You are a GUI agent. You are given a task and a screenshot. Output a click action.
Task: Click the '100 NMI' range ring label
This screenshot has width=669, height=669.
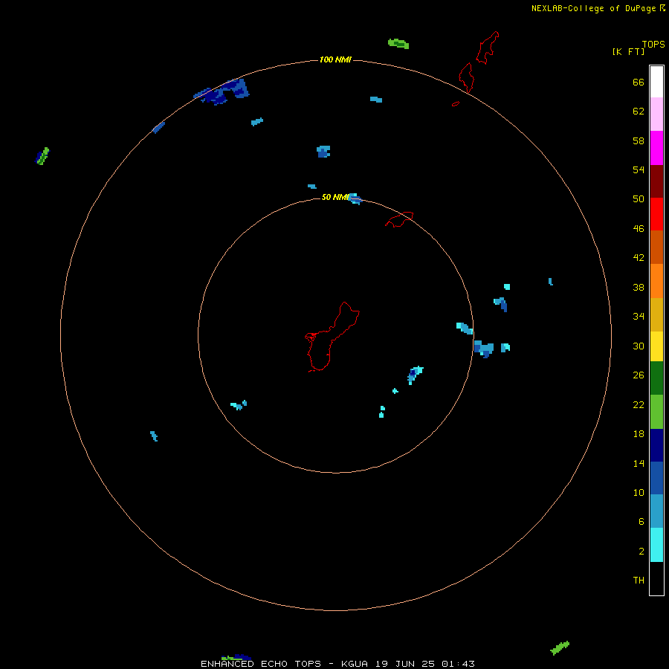[x=335, y=59]
